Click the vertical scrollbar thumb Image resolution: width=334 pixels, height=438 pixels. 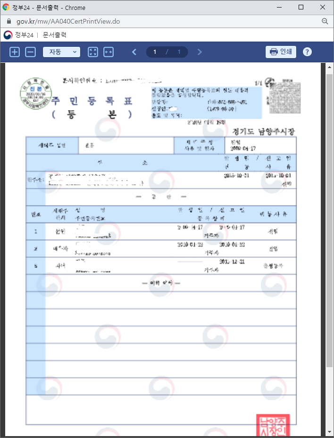(x=329, y=220)
